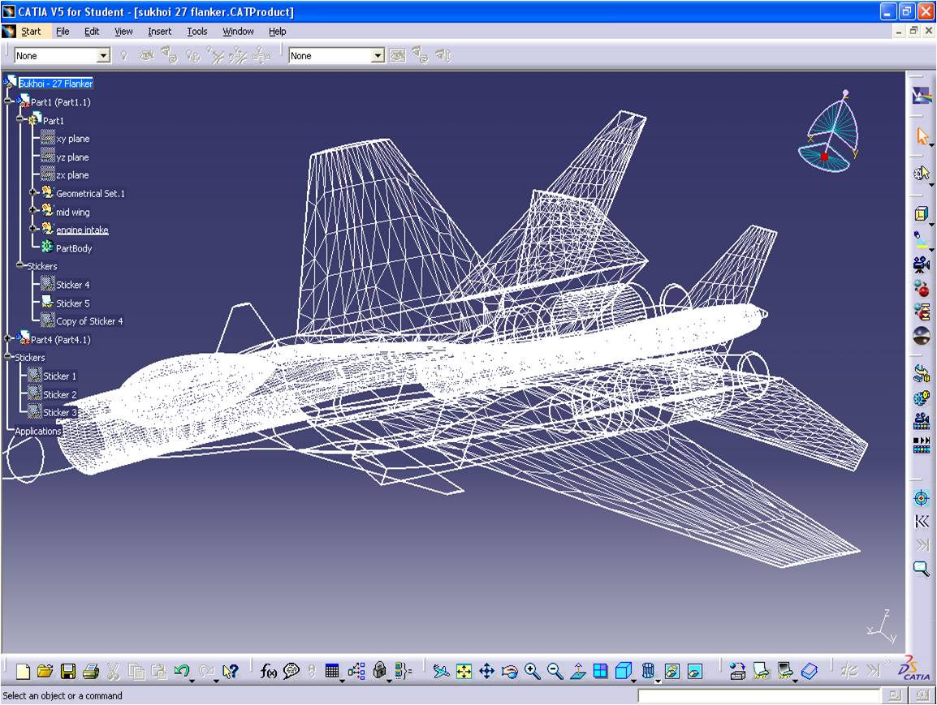Open the View Mode wireframe barrel icon
The height and width of the screenshot is (705, 937).
(x=649, y=671)
